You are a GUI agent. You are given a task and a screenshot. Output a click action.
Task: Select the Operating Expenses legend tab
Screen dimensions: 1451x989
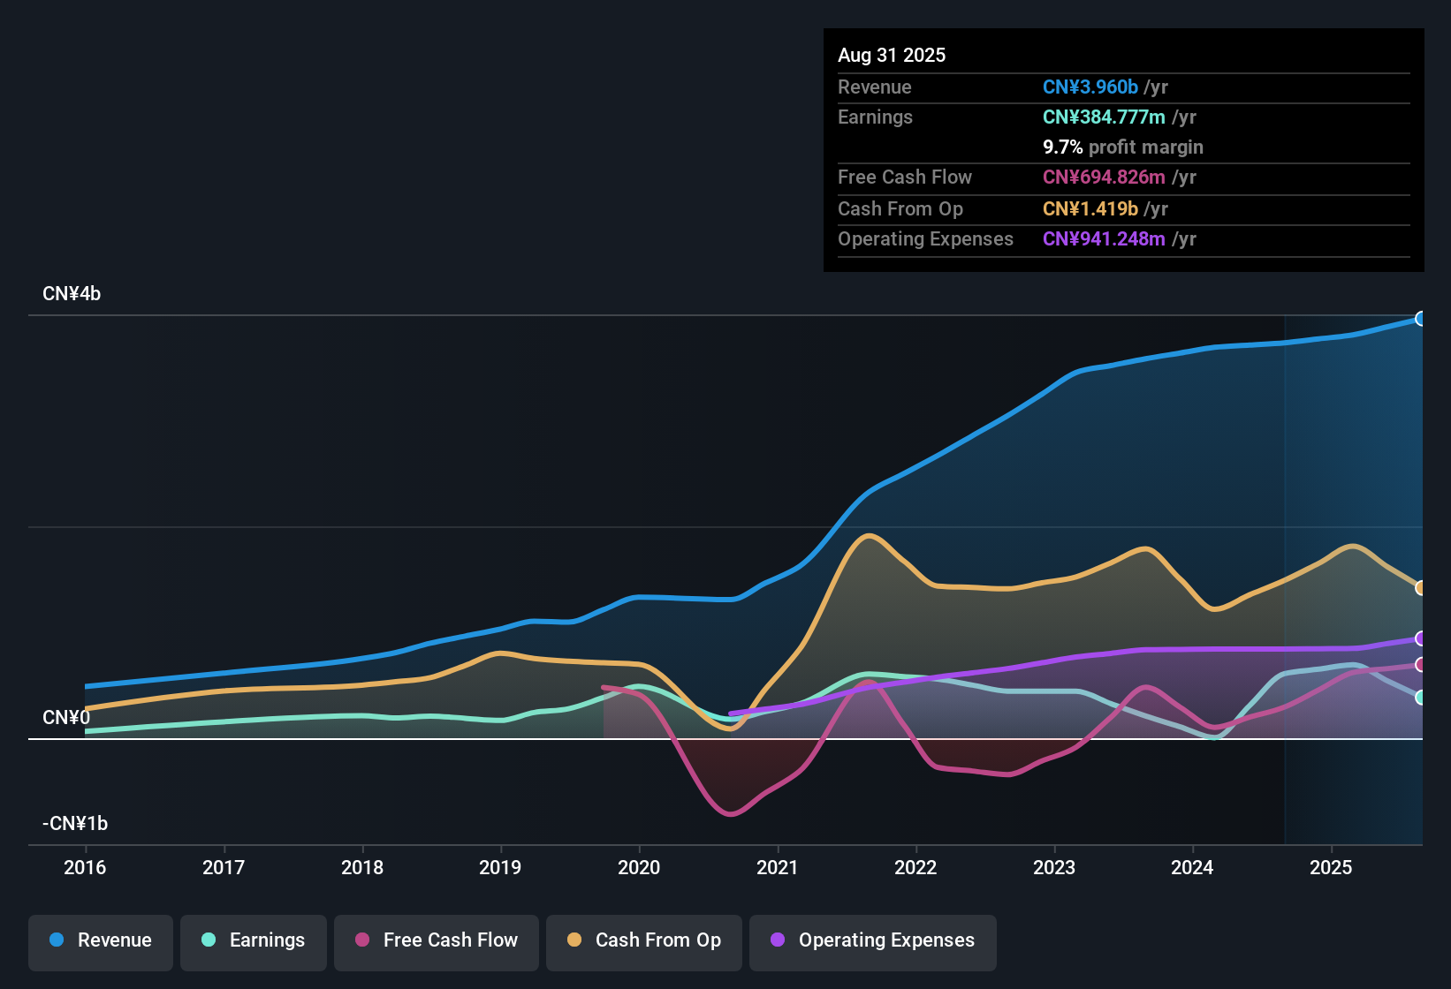(872, 942)
